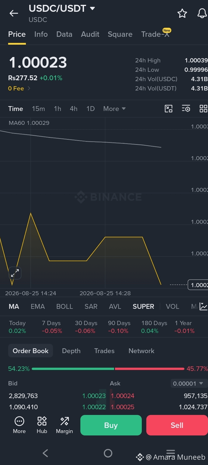This screenshot has height=465, width=208.
Task: Toggle the BOLL indicator
Action: point(65,306)
